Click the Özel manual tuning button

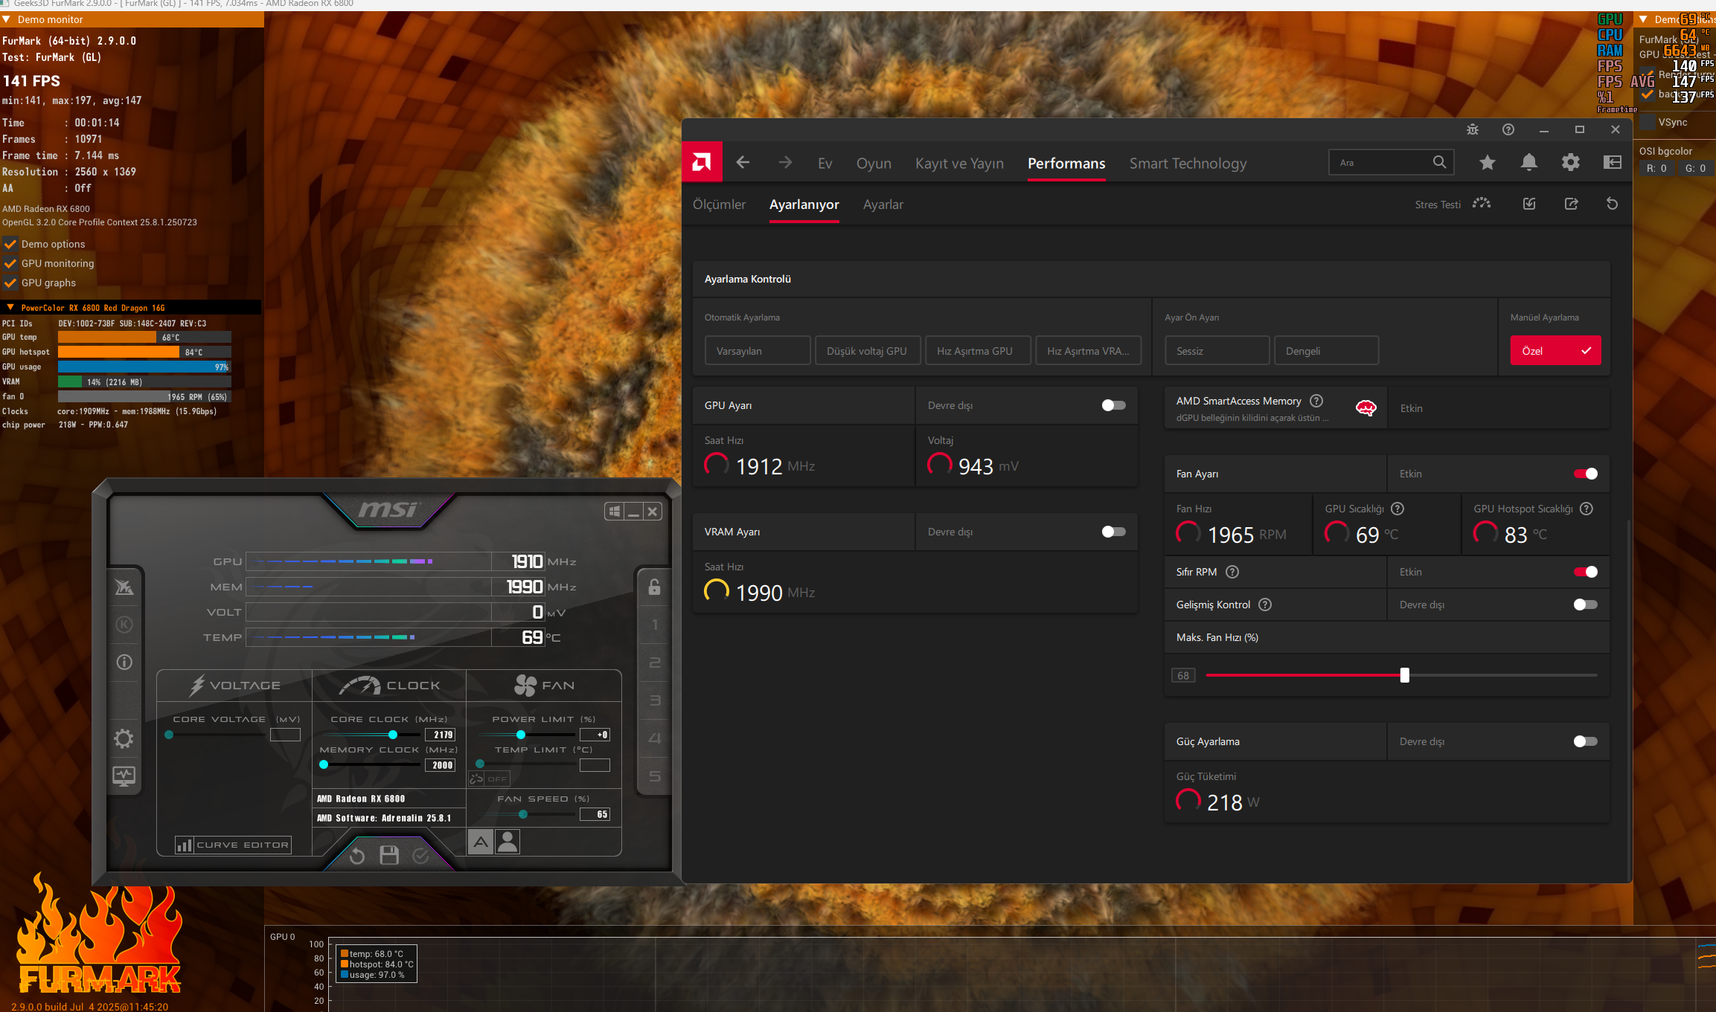pyautogui.click(x=1555, y=351)
